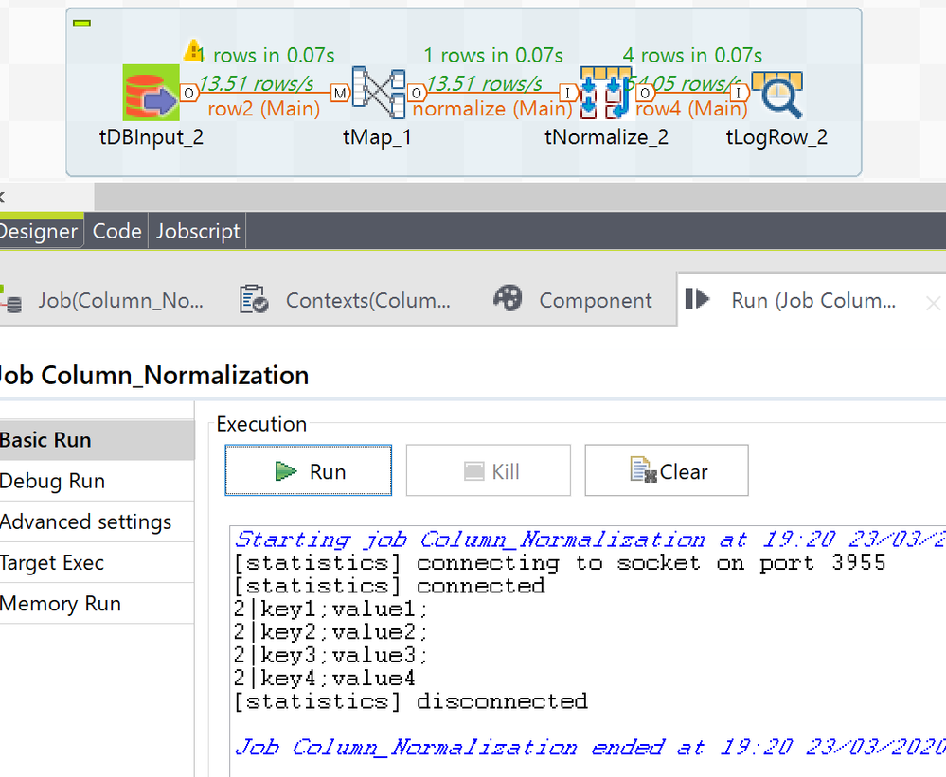The image size is (946, 777).
Task: Click the Contexts tab clipboard icon
Action: (253, 300)
